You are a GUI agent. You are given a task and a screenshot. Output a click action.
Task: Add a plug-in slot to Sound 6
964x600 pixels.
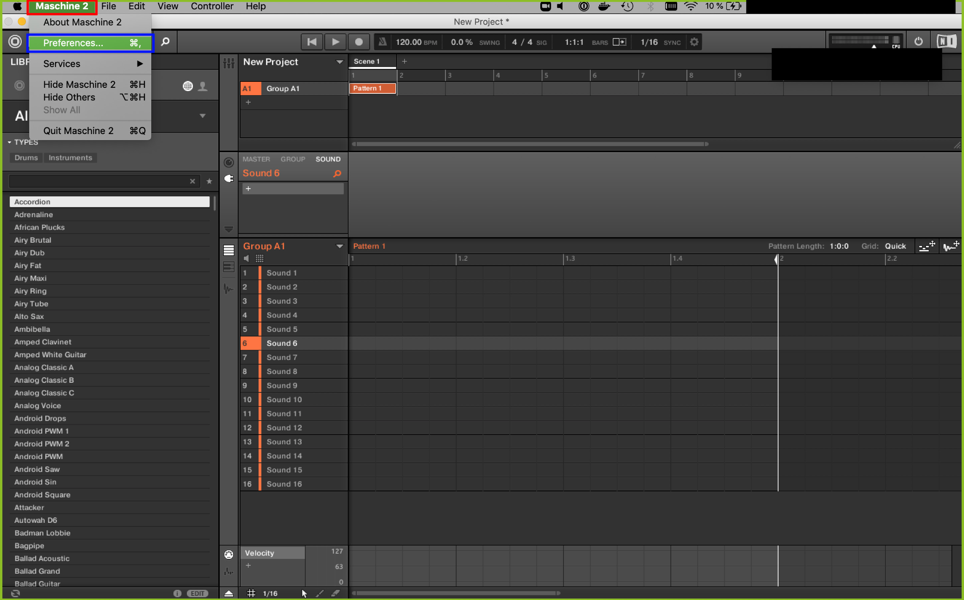coord(293,189)
